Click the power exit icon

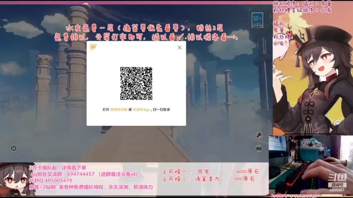click(x=14, y=148)
